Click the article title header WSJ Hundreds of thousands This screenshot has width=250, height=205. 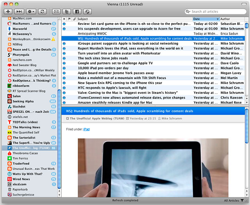129,111
